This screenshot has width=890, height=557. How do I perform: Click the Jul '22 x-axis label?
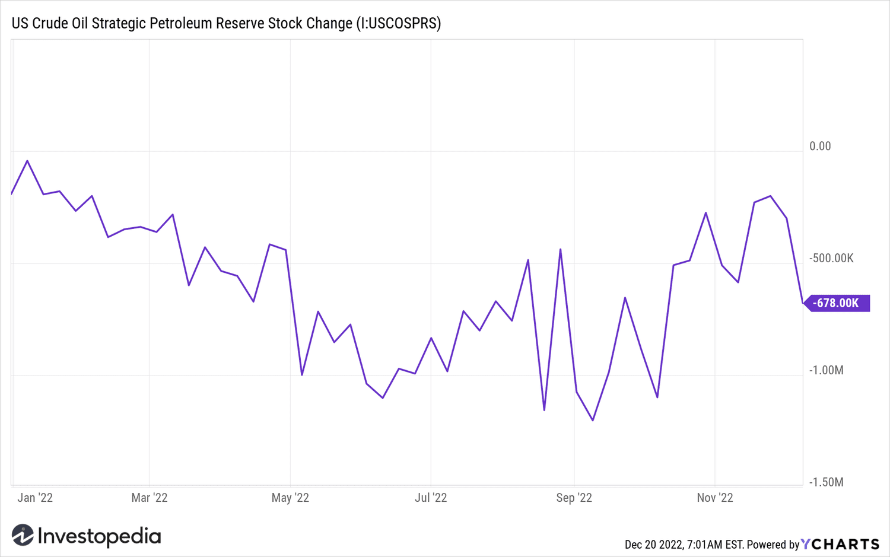tap(431, 498)
